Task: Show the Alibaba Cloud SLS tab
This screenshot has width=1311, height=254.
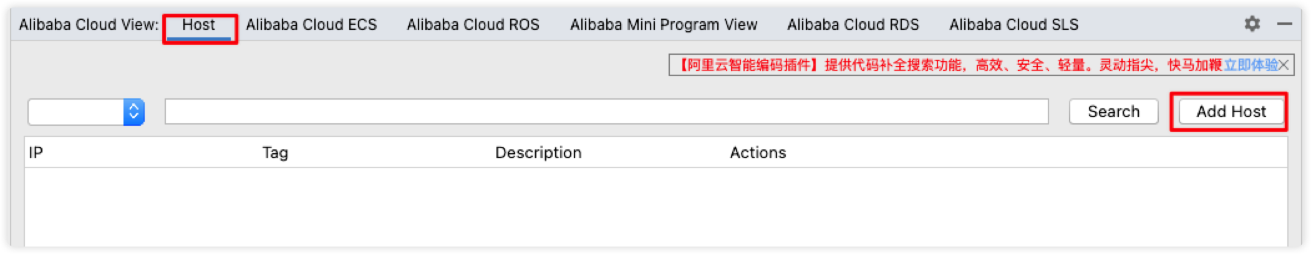Action: point(1013,25)
